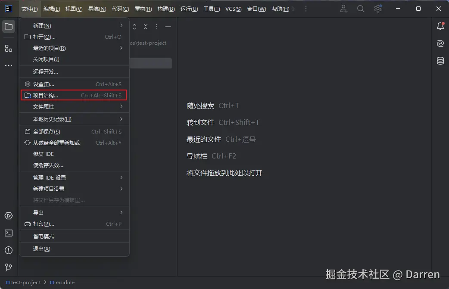Expand the 导出 submenu
The image size is (449, 289).
point(75,213)
